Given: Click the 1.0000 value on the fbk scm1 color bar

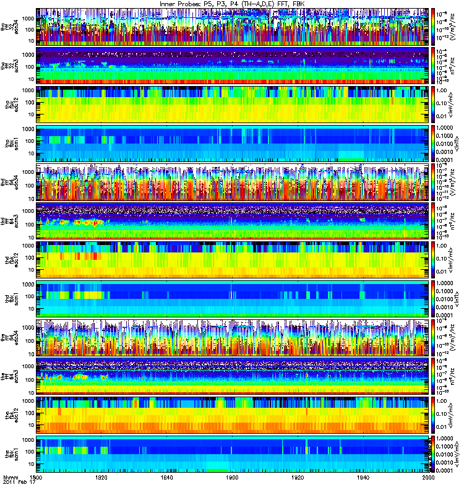Looking at the screenshot, I should click(x=444, y=439).
